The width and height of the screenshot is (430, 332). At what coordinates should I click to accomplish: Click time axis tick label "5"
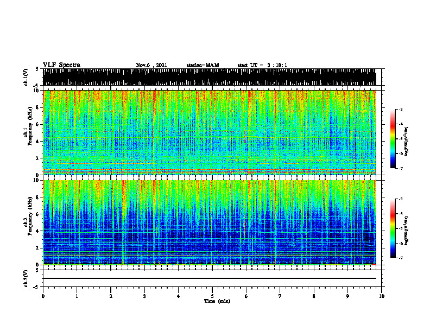[212, 296]
